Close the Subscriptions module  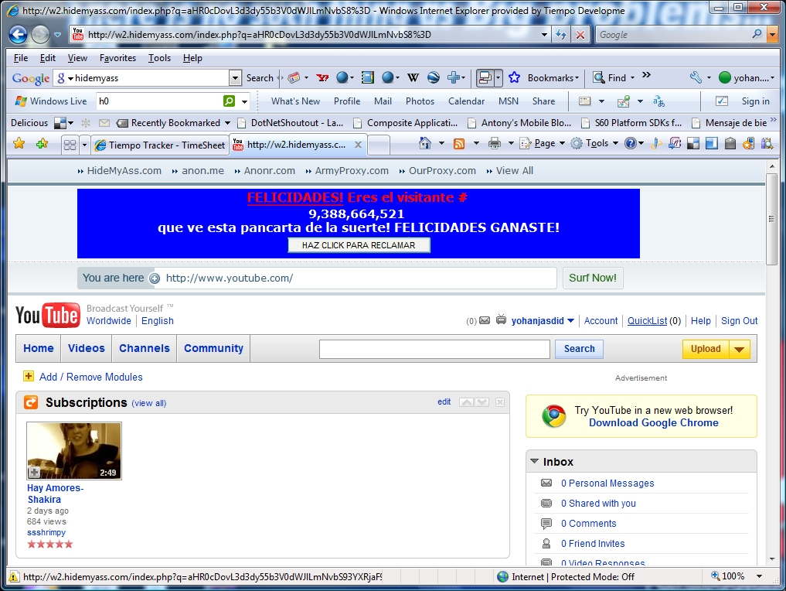tap(500, 402)
